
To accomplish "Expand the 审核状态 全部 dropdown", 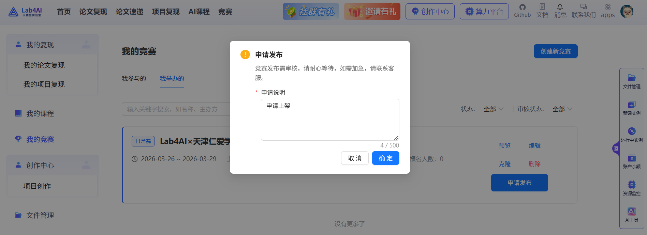I will [x=562, y=109].
